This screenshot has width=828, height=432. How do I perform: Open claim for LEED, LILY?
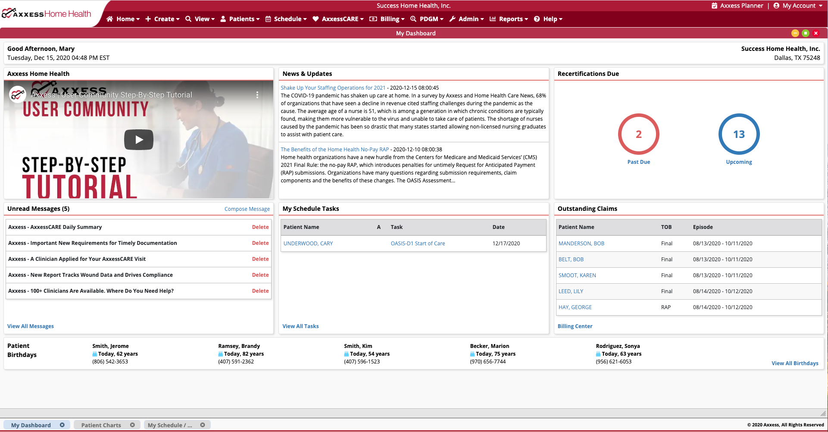(571, 291)
